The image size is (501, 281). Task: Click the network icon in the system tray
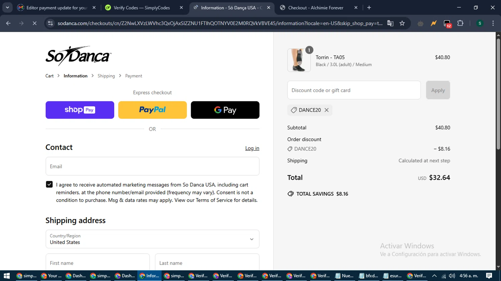click(444, 276)
